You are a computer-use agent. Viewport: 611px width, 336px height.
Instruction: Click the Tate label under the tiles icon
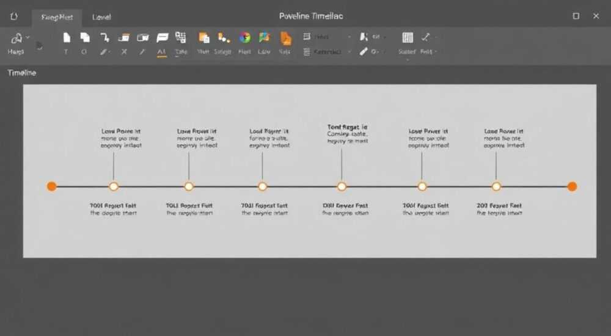181,51
